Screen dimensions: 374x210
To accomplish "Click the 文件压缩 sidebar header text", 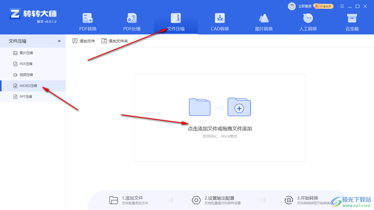I will click(x=18, y=41).
